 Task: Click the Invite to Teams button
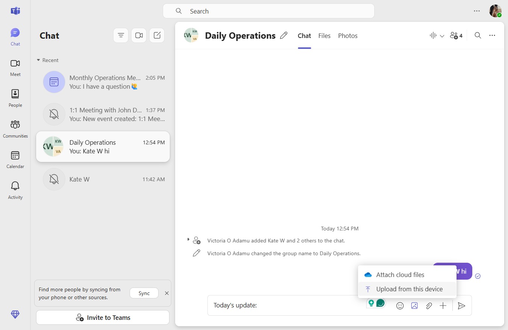coord(103,318)
